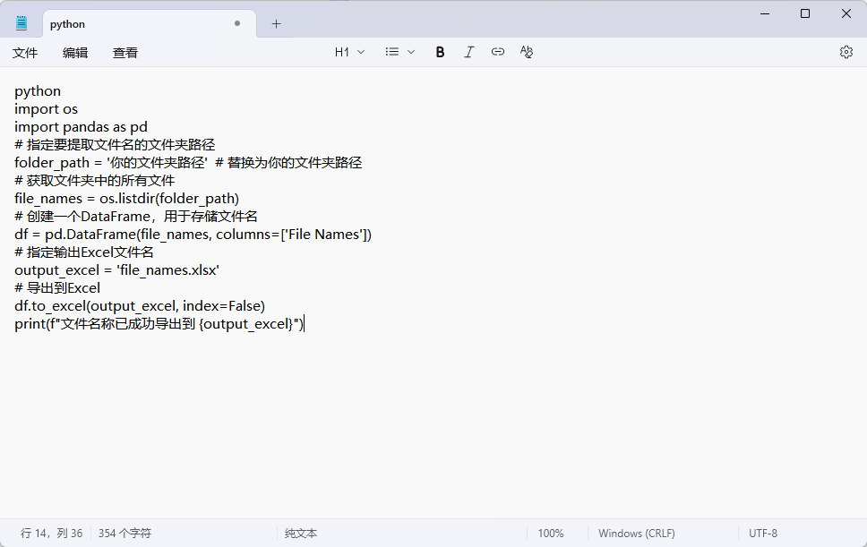Click the 354 个字符 character count
Image resolution: width=867 pixels, height=547 pixels.
pos(125,534)
